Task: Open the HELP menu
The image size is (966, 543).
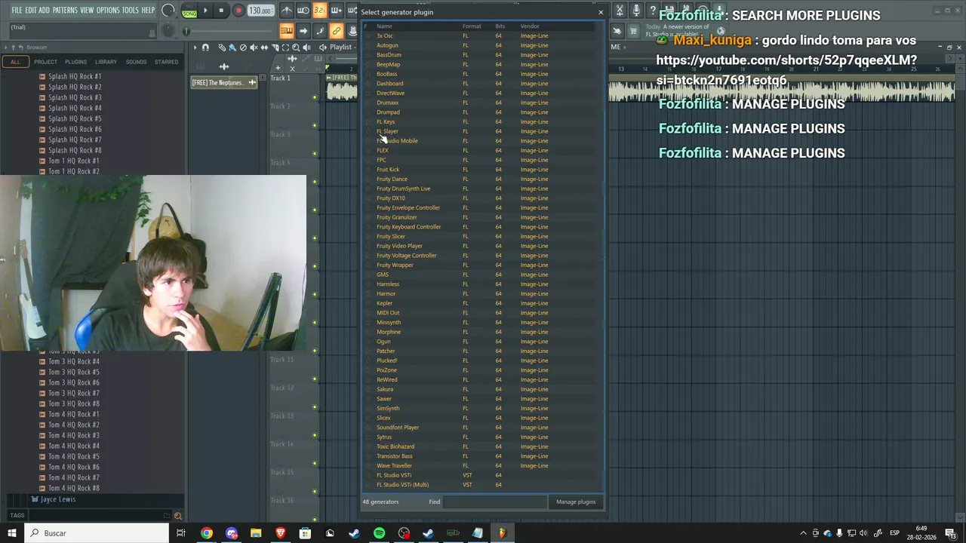Action: point(148,10)
